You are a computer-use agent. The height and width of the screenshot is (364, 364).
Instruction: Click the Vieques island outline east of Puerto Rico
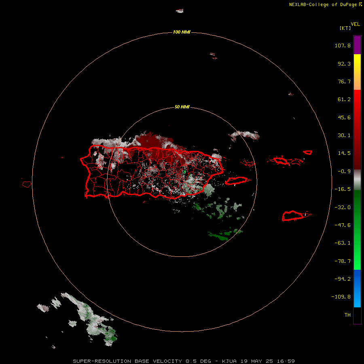tap(236, 181)
